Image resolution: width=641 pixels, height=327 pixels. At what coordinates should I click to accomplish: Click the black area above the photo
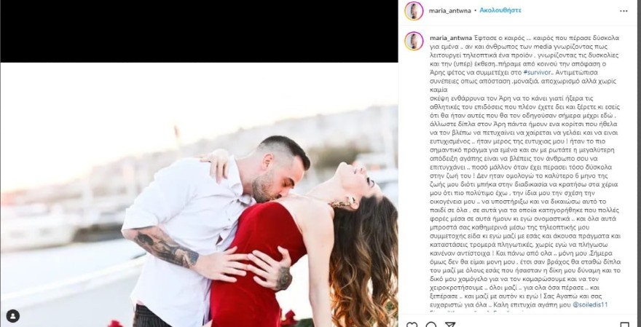point(199,31)
